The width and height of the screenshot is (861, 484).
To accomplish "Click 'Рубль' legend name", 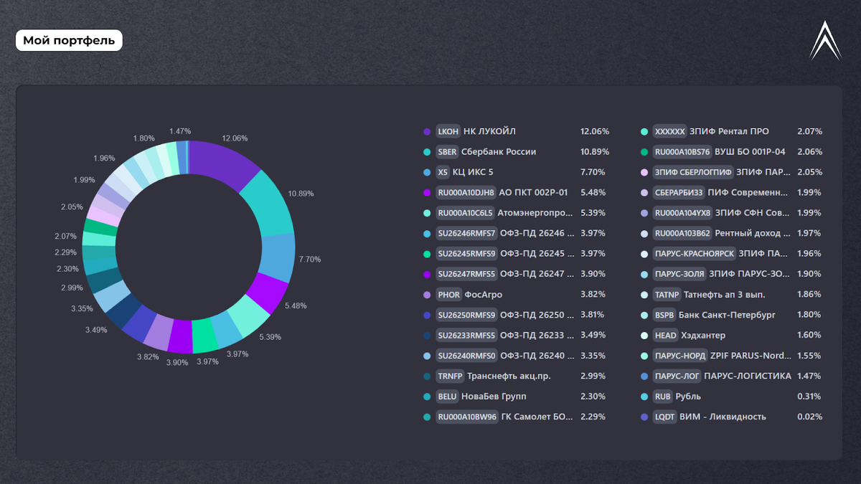I will [x=688, y=397].
